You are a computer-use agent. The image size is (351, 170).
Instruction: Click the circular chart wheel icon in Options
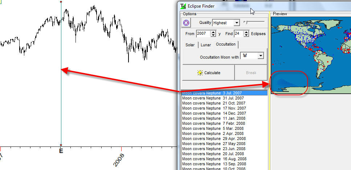(187, 23)
